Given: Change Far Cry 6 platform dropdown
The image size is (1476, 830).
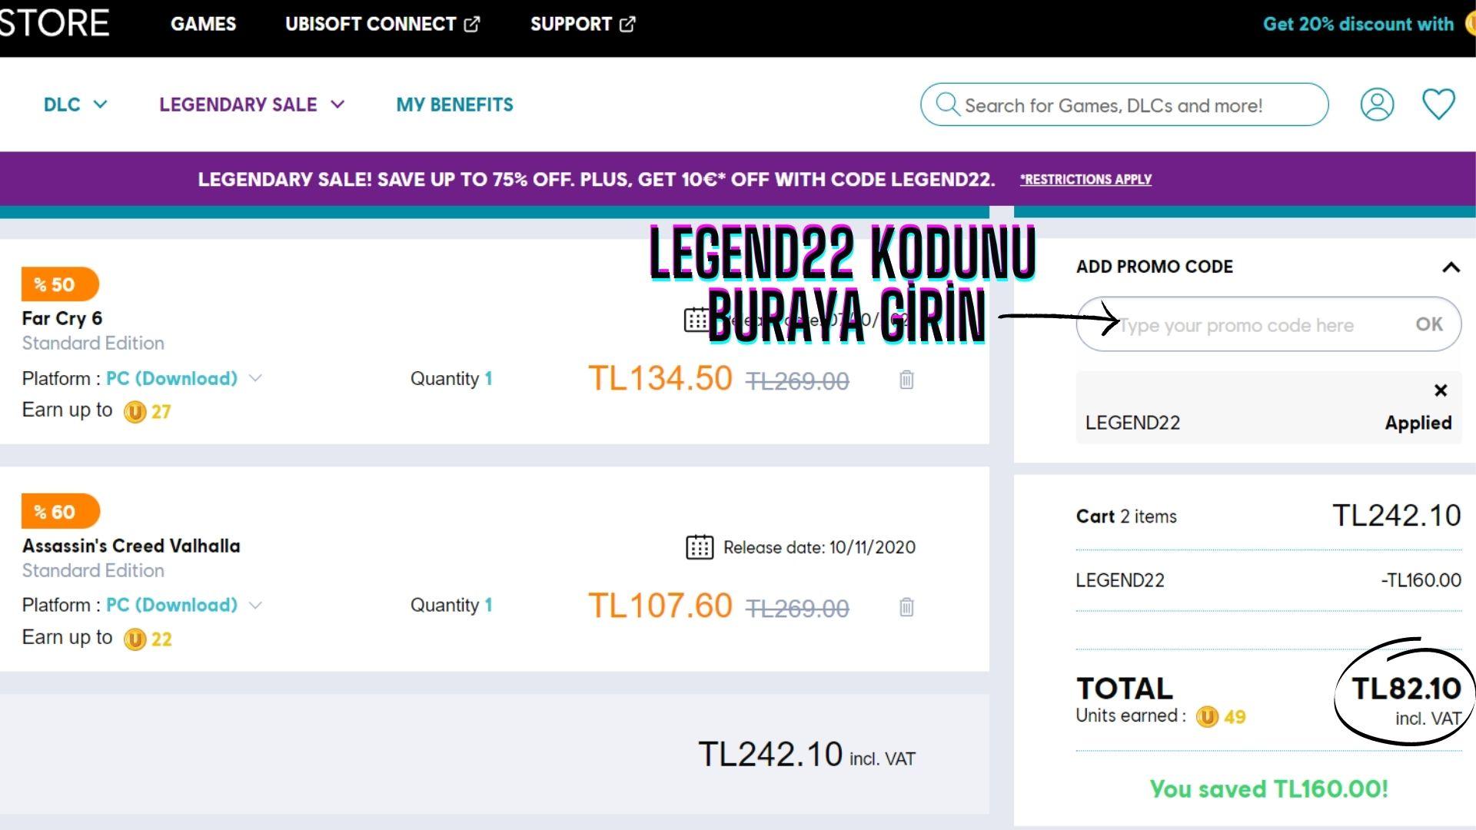Looking at the screenshot, I should (183, 379).
